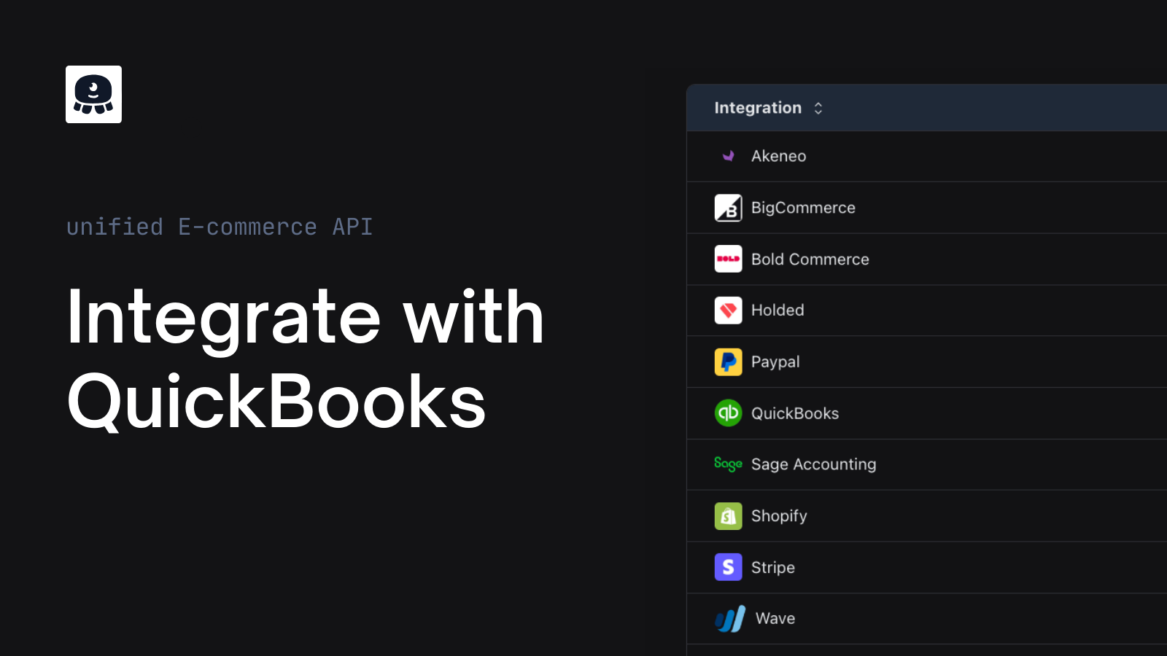This screenshot has height=656, width=1167.
Task: Toggle the Integration column sort order
Action: coord(818,107)
